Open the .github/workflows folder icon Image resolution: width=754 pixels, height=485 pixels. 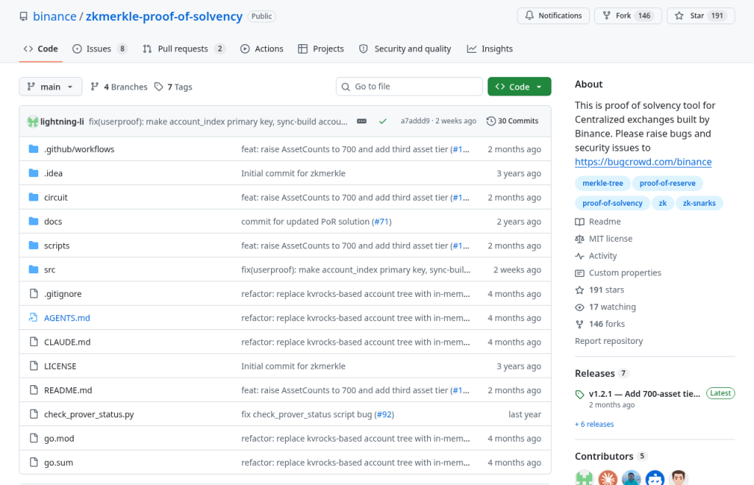33,148
